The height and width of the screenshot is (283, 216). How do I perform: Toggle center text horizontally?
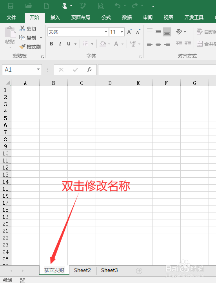click(x=158, y=44)
